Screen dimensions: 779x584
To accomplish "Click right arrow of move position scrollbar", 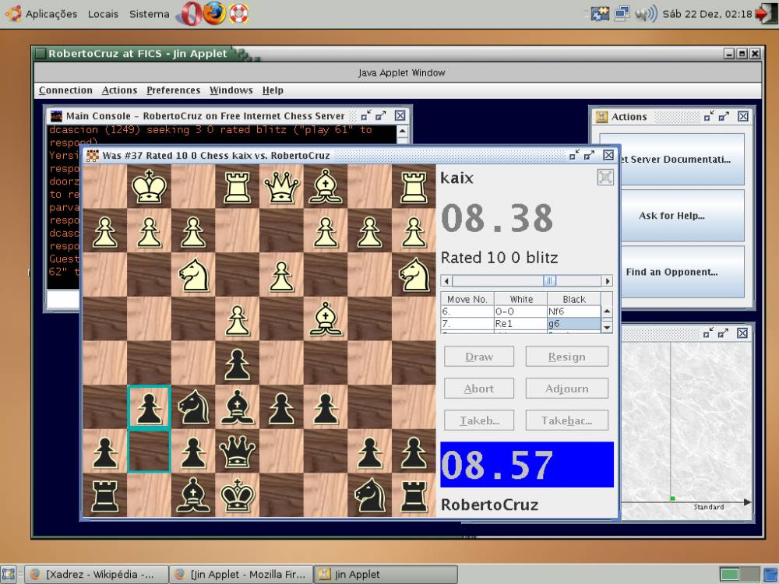I will coord(607,280).
